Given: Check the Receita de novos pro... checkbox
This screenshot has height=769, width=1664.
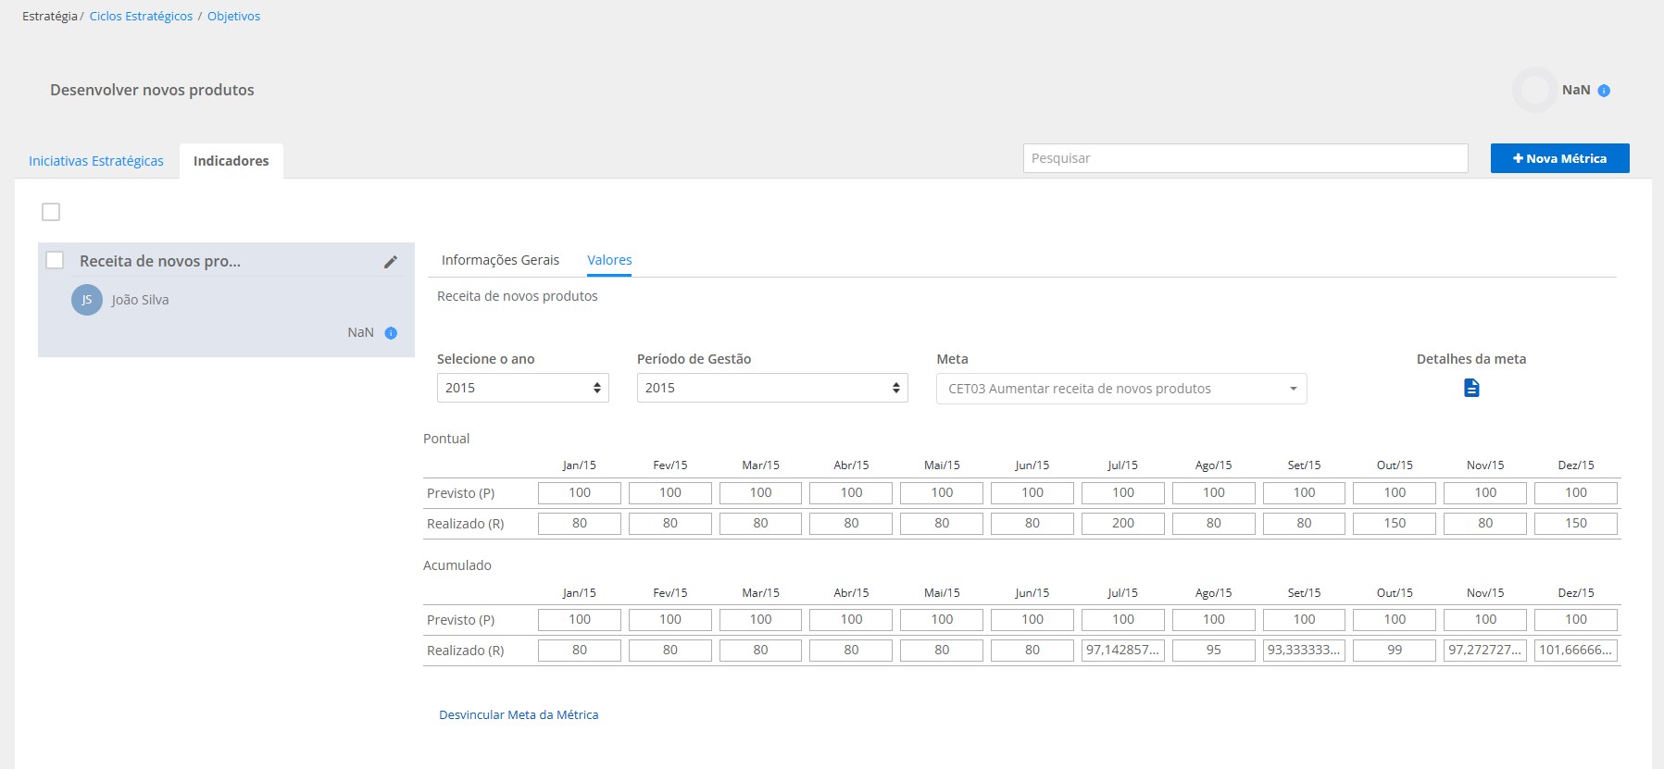Looking at the screenshot, I should 55,260.
